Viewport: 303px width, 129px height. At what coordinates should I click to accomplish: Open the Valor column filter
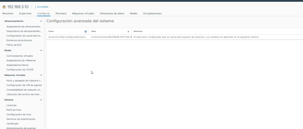click(x=128, y=31)
